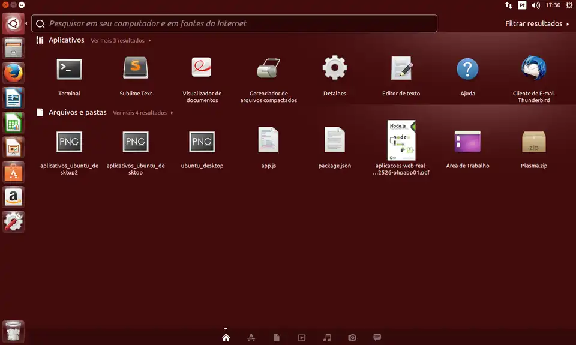Click the Ubuntu Dash home launcher button

[13, 23]
